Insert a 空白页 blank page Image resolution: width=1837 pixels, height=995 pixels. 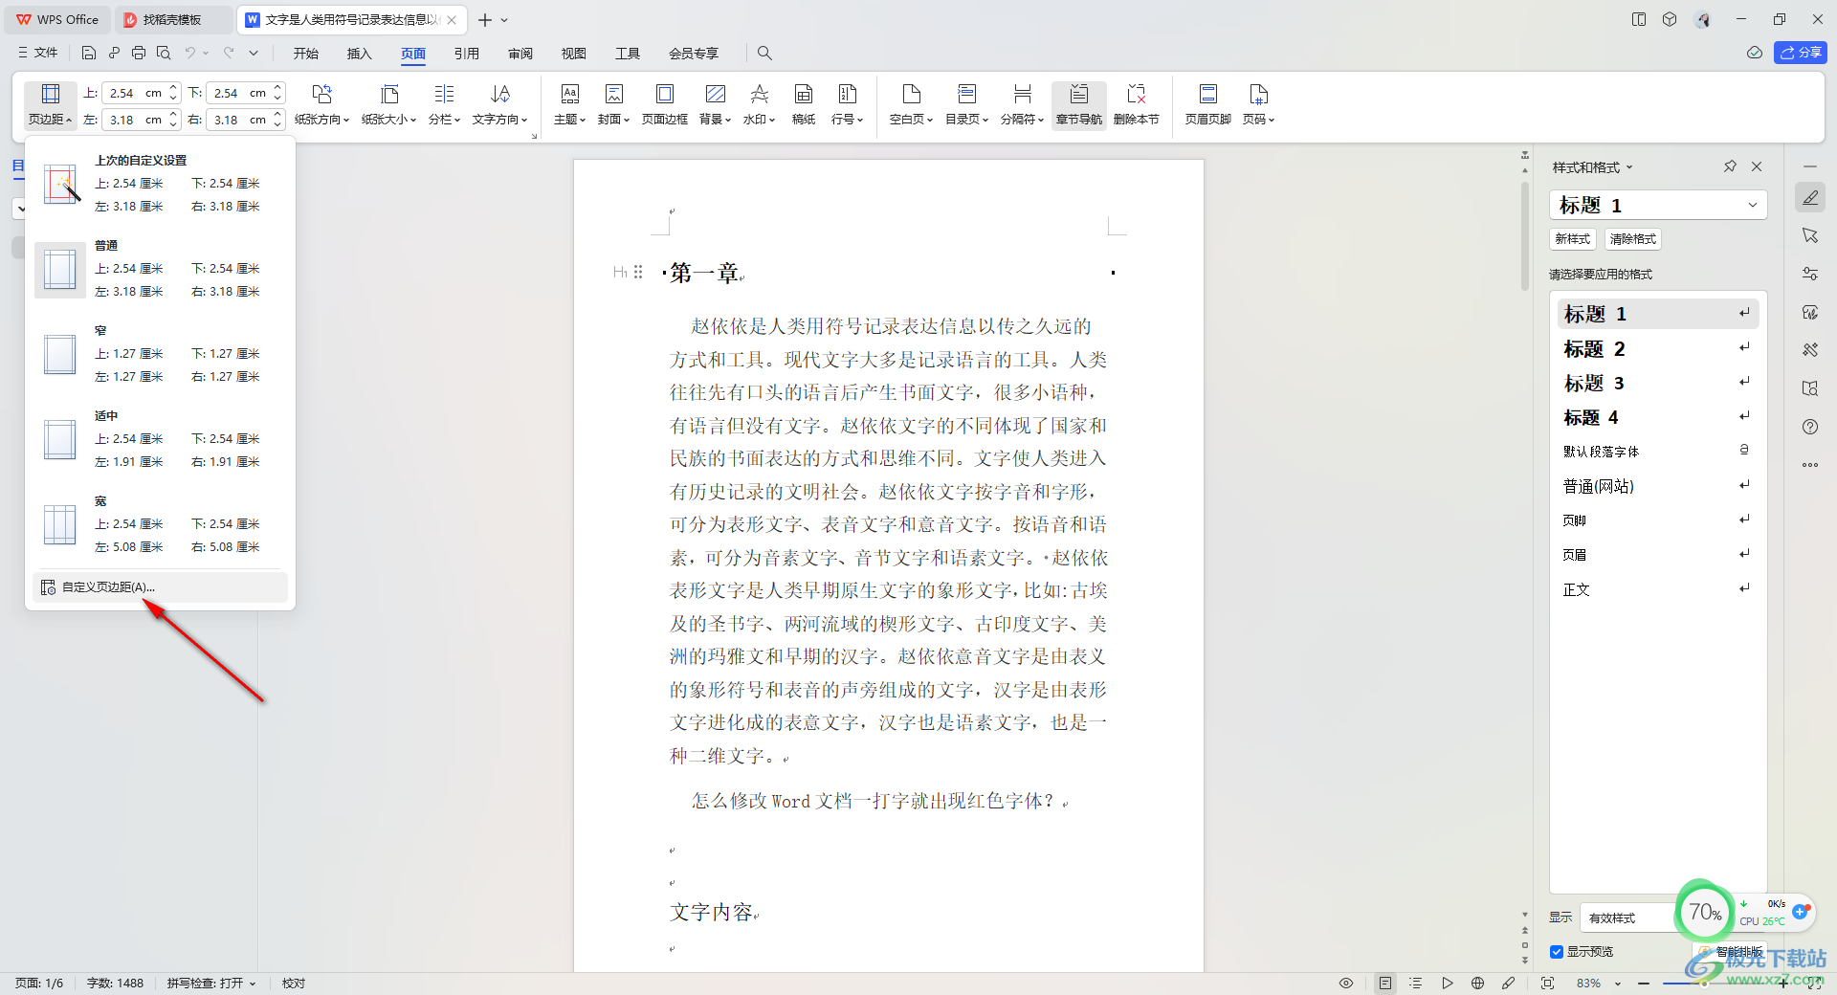pyautogui.click(x=911, y=104)
